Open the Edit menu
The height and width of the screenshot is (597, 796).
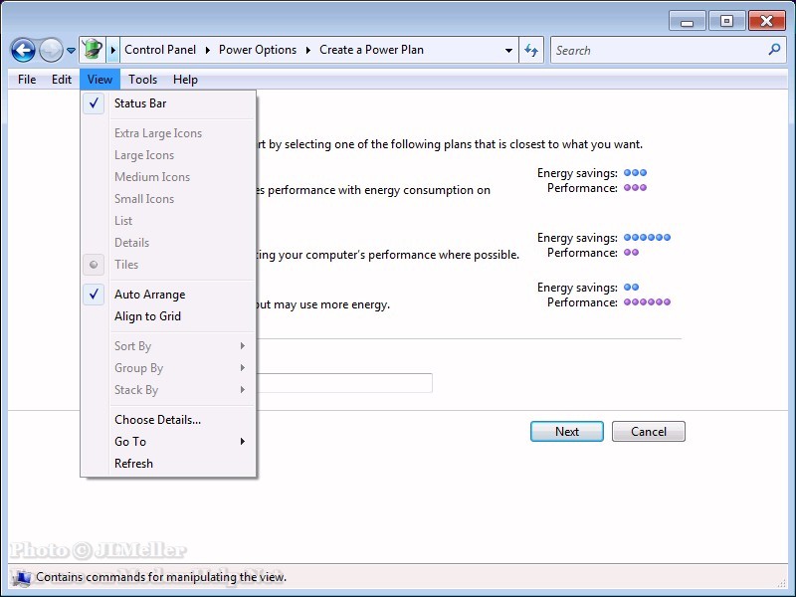click(x=62, y=80)
